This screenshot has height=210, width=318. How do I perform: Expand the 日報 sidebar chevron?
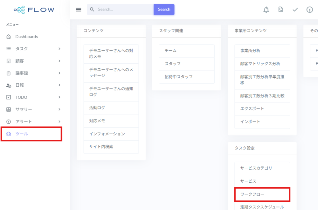59,85
